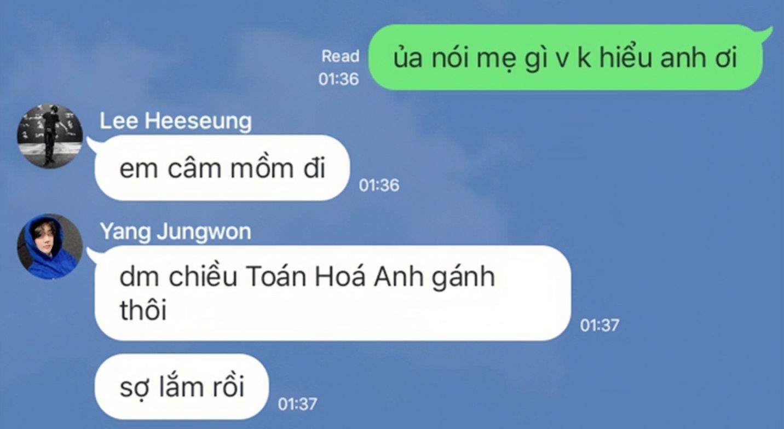Select the 'dm chiều Toán Hoá Anh' message

[x=333, y=293]
